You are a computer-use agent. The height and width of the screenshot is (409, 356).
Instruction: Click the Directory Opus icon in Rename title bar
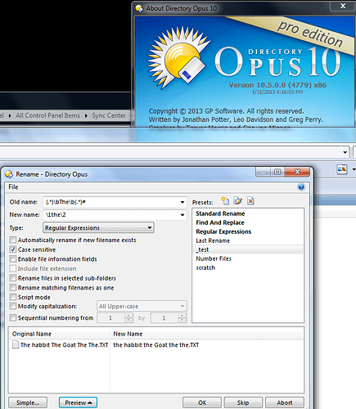9,174
